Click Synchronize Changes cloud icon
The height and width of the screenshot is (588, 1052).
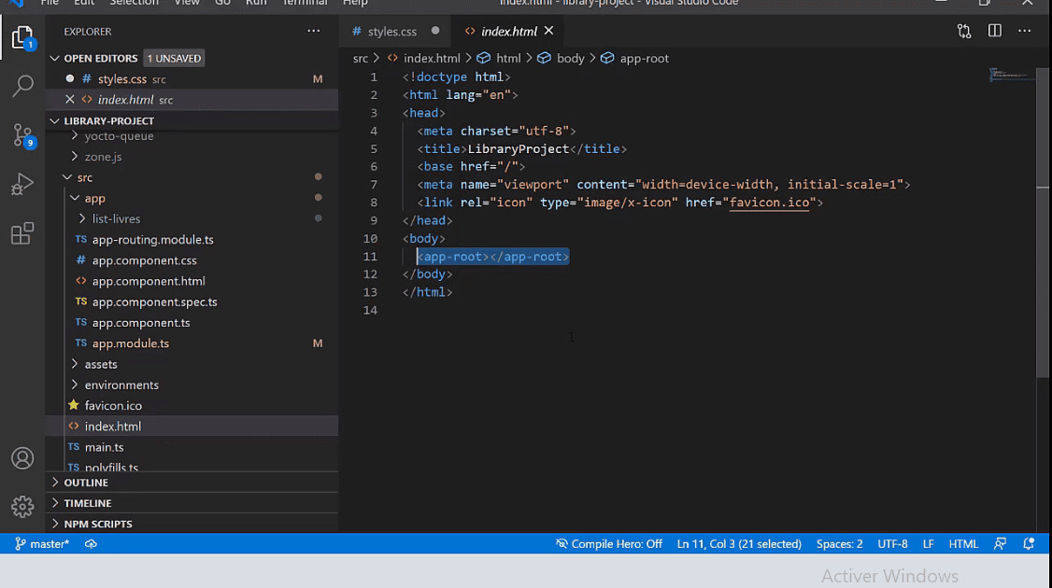point(91,544)
